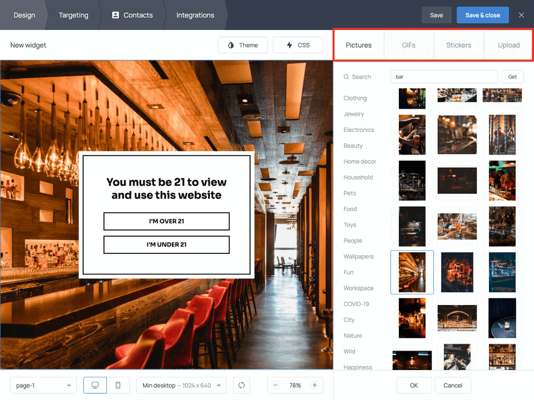
Task: Open the CSS editor
Action: click(298, 45)
